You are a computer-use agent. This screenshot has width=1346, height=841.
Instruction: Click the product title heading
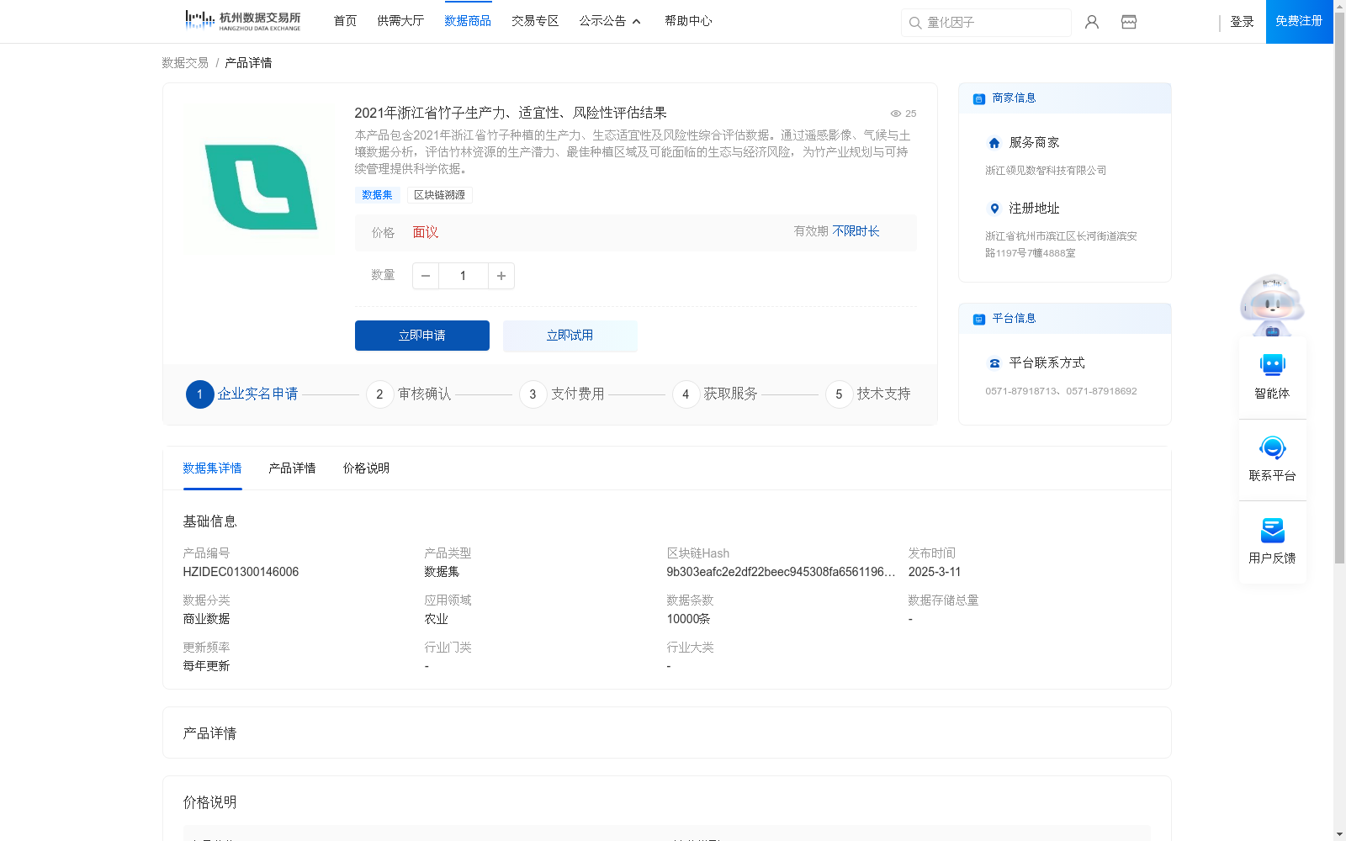click(x=511, y=113)
